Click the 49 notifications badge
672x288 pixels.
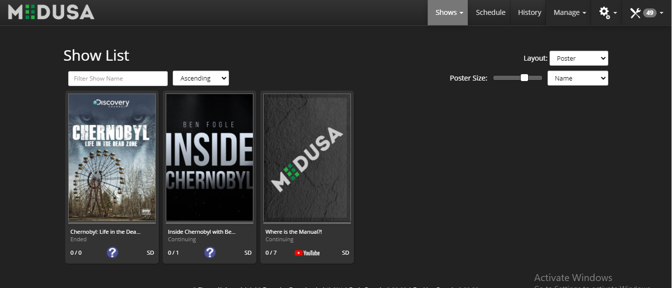pyautogui.click(x=650, y=13)
